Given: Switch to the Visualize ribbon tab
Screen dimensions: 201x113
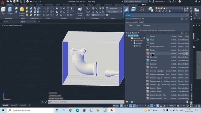Looking at the screenshot, I should (x=40, y=5).
